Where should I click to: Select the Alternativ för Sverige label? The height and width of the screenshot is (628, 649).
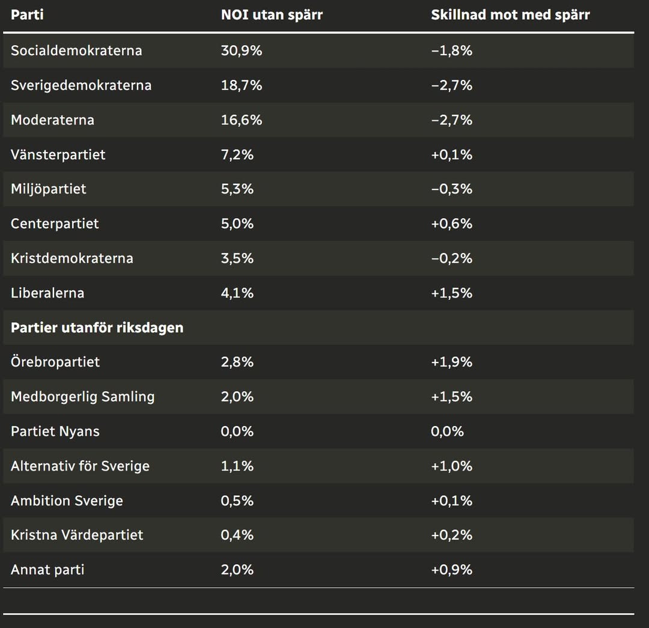pos(80,466)
